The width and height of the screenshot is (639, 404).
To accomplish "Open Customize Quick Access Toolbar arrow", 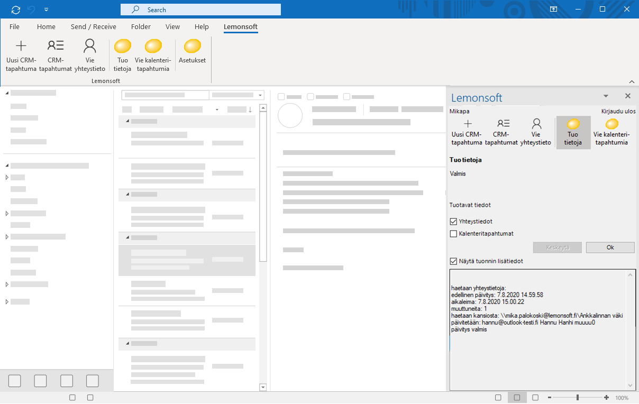I will click(47, 10).
